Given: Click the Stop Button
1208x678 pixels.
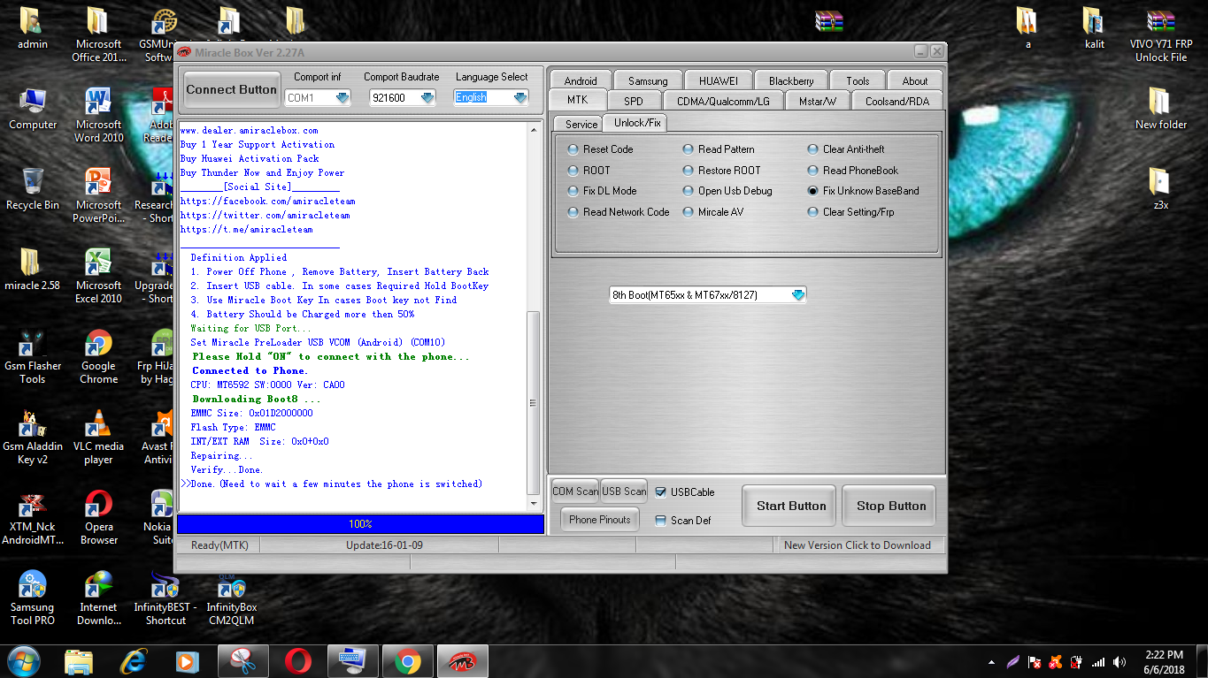Looking at the screenshot, I should pyautogui.click(x=891, y=507).
